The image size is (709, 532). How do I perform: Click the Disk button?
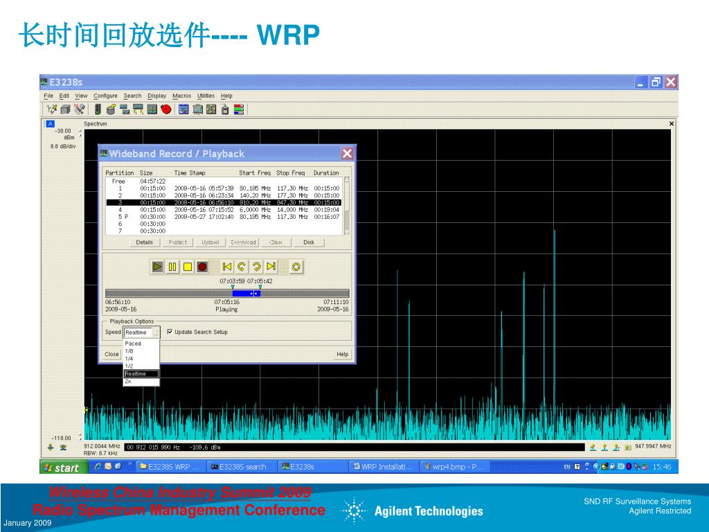tap(309, 242)
